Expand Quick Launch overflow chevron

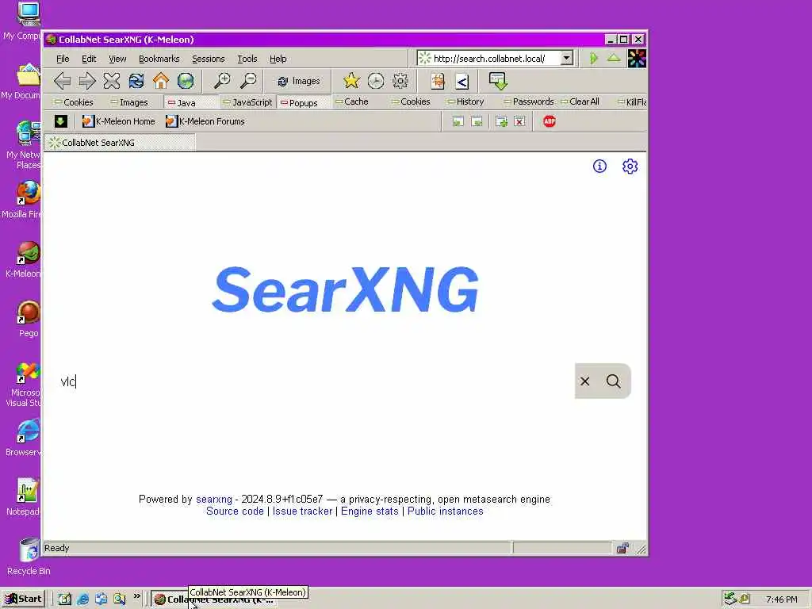tap(136, 596)
